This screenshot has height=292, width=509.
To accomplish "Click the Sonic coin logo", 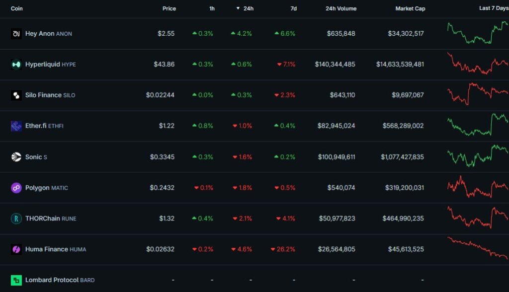I will pyautogui.click(x=15, y=157).
